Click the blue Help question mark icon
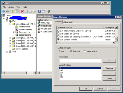The width and height of the screenshot is (123, 93). [x=39, y=11]
